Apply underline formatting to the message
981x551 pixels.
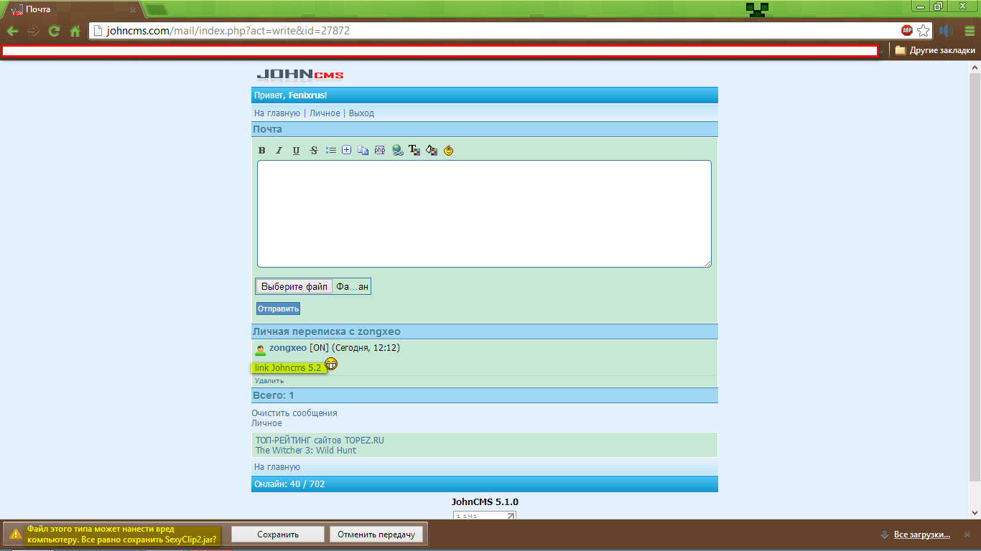(297, 151)
